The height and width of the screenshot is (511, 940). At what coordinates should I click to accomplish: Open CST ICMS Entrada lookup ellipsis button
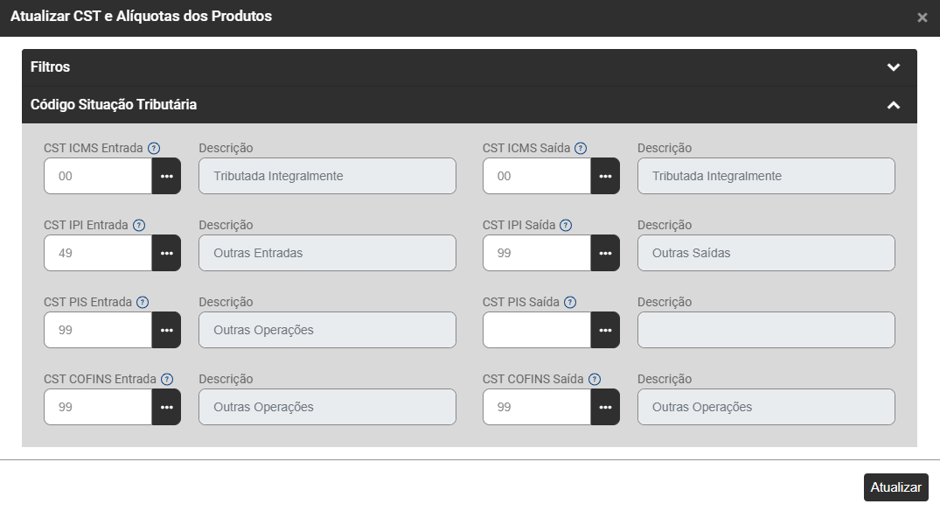[166, 176]
